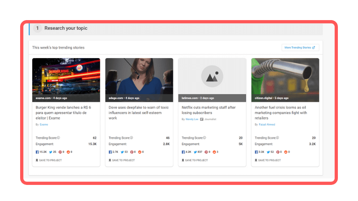The width and height of the screenshot is (358, 201).
Task: Click Facebook icon on Dove deepfake card
Action: 110,152
